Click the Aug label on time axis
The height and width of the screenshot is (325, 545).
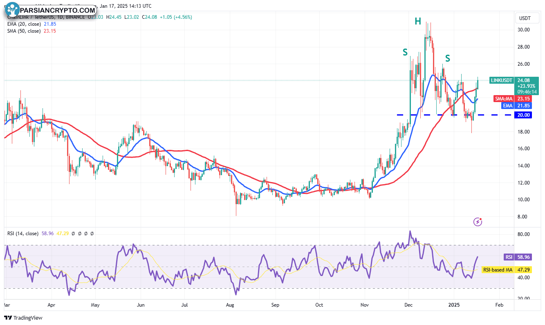pos(230,305)
